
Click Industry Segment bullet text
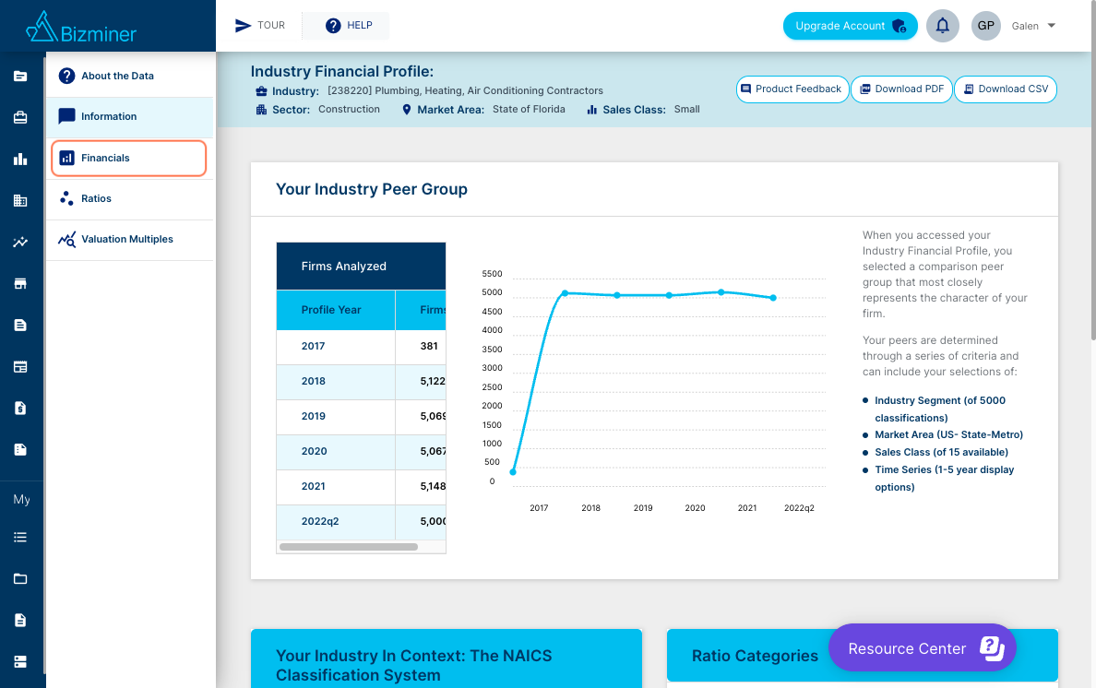point(940,409)
